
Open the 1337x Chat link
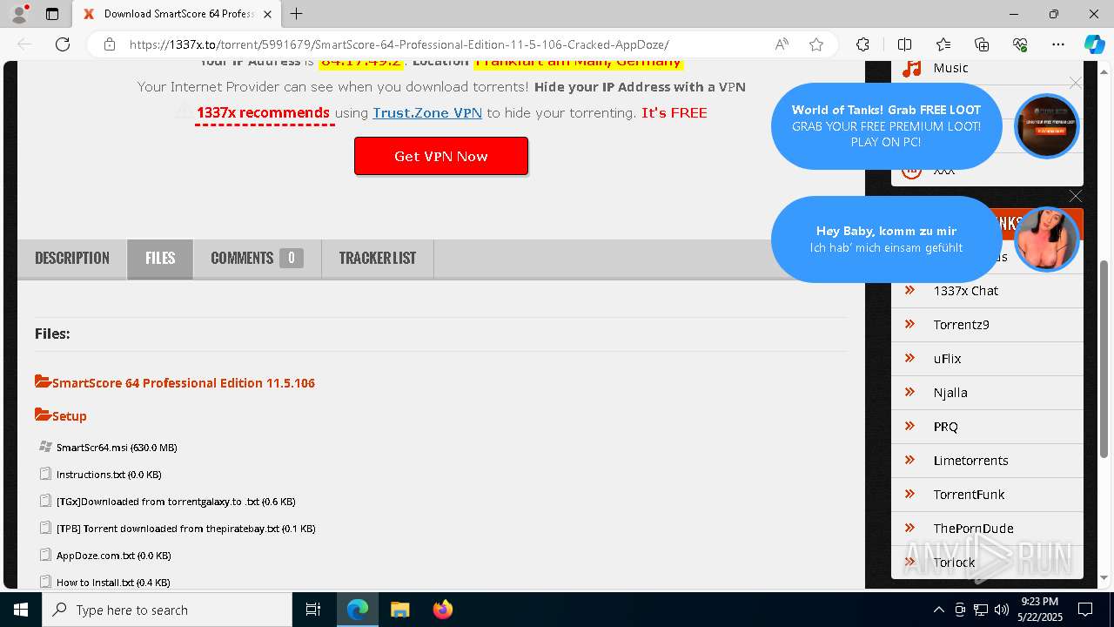[x=965, y=291]
